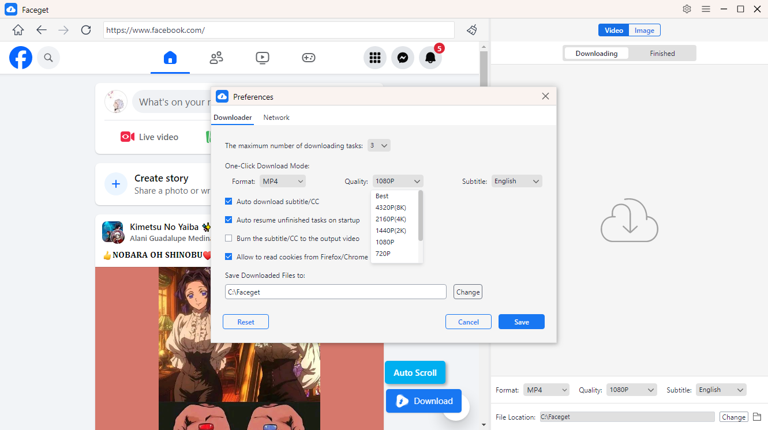Screen dimensions: 768x430
Task: Collapse Preferences Quality 1080P dropdown
Action: pyautogui.click(x=398, y=181)
